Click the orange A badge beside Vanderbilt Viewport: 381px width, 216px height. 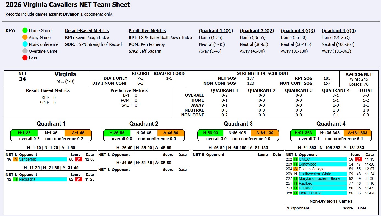point(16,160)
